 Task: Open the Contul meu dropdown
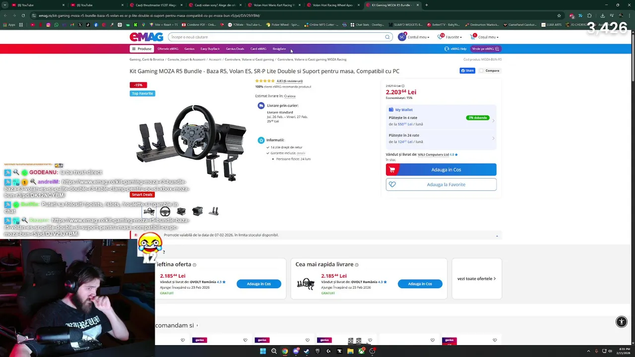click(414, 37)
